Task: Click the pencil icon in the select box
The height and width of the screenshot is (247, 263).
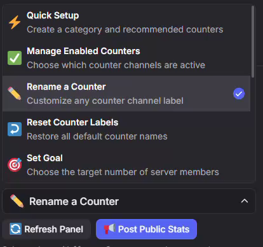Action: 17,201
